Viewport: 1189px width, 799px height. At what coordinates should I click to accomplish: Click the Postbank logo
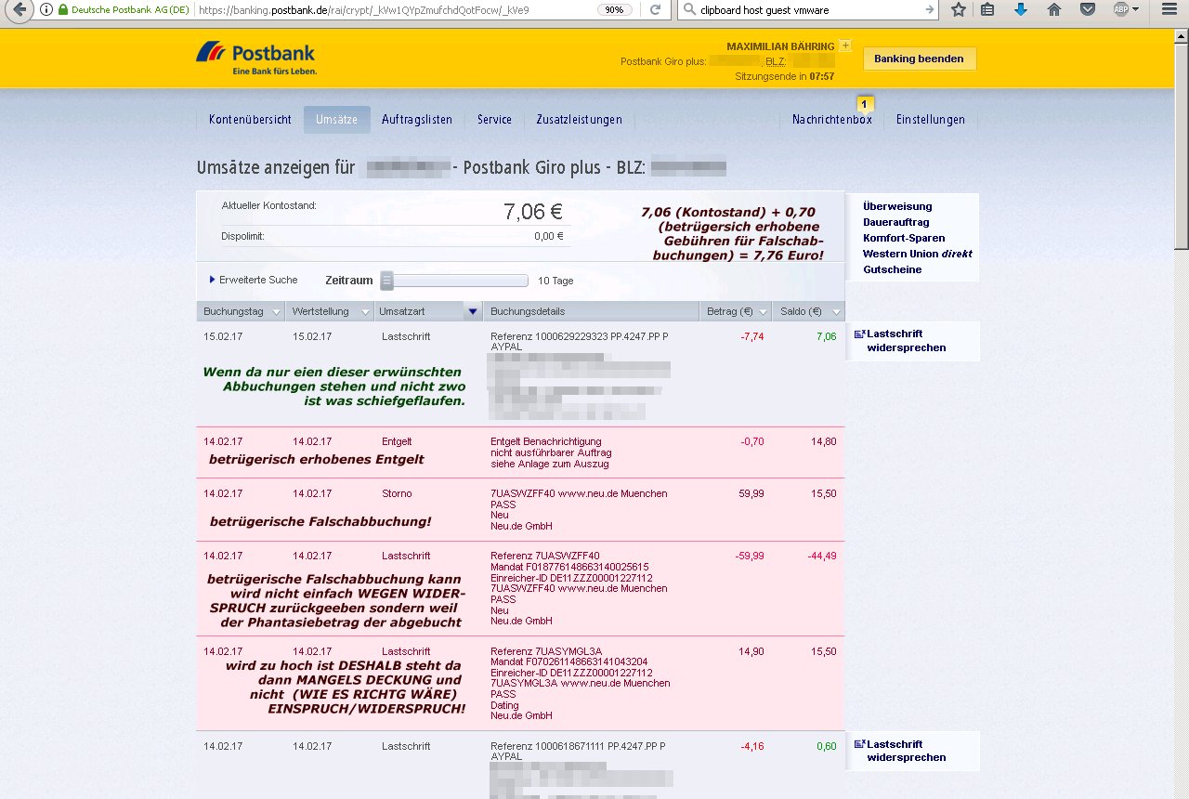click(256, 59)
